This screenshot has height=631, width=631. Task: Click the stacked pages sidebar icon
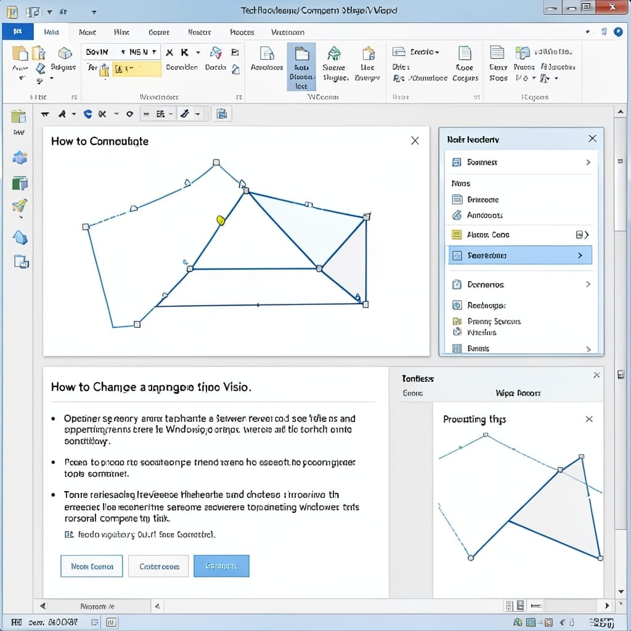[x=21, y=262]
